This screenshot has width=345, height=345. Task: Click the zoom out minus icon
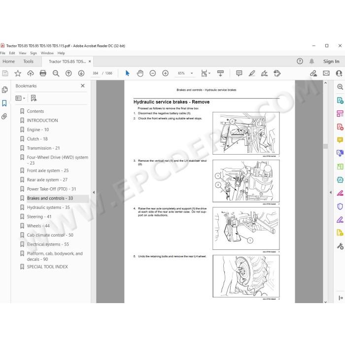(x=152, y=73)
